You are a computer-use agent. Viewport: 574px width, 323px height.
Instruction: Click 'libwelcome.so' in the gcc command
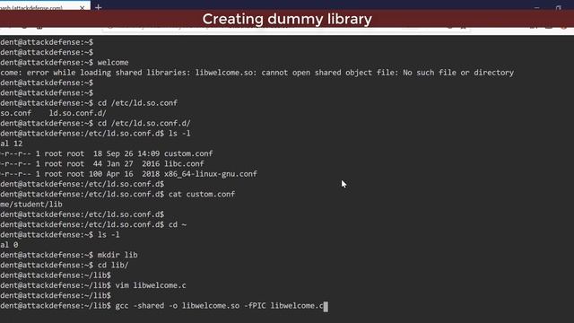[x=211, y=306]
